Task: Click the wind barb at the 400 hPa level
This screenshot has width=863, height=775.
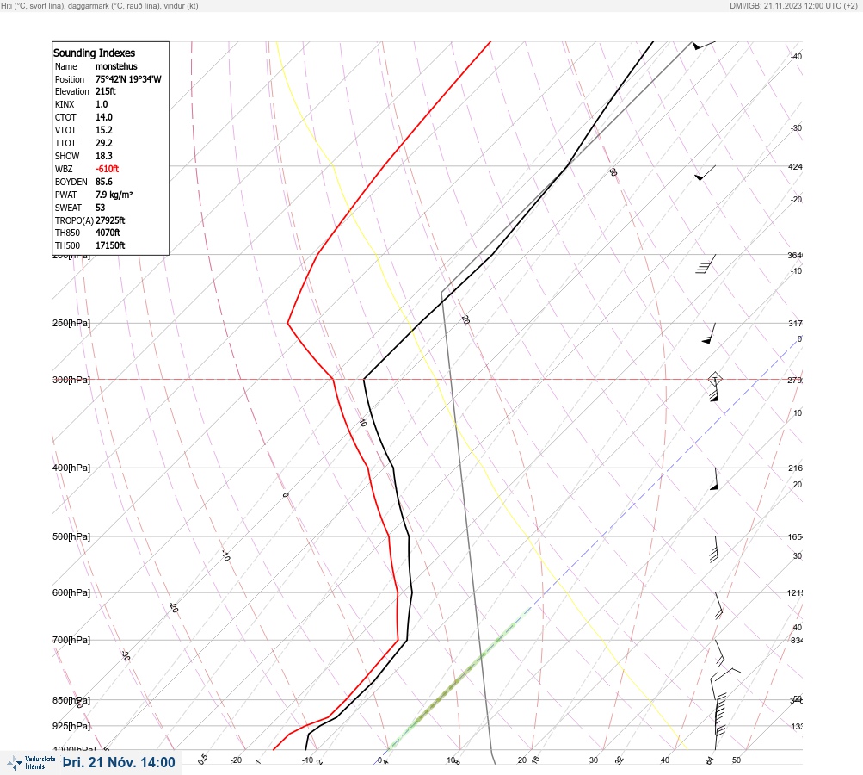Action: pos(714,479)
